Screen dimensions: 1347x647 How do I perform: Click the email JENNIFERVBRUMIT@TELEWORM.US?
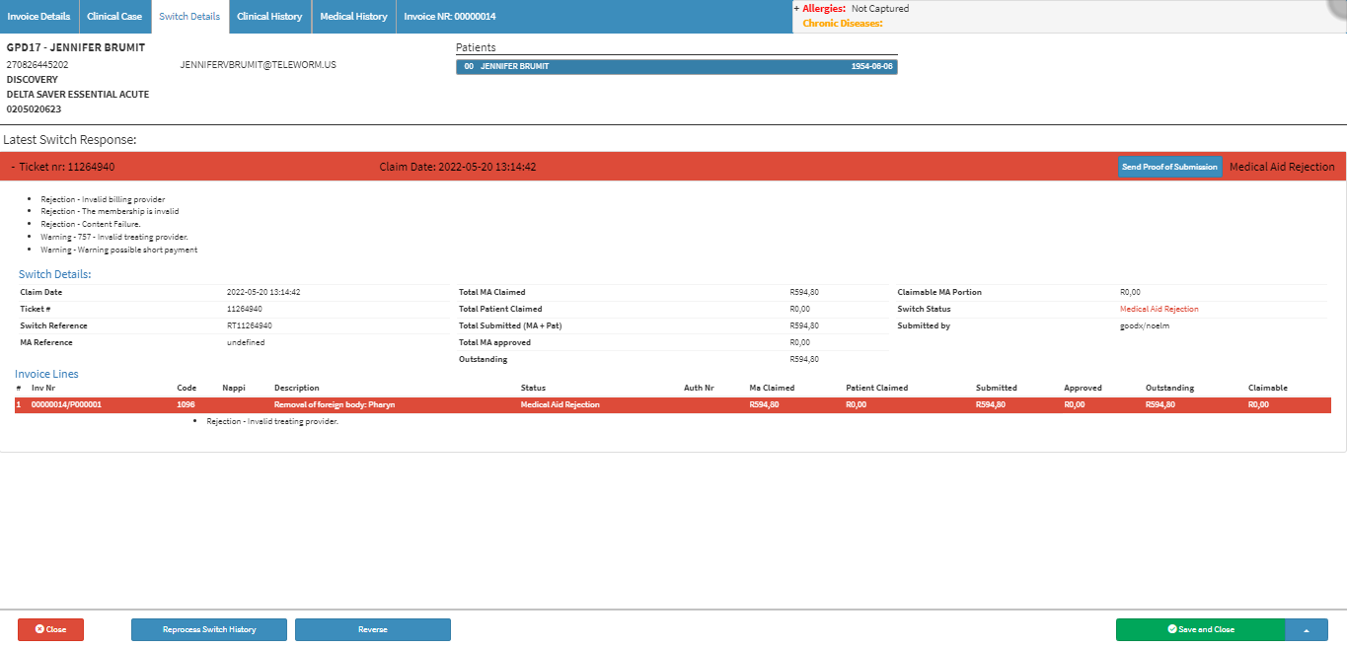tap(259, 64)
